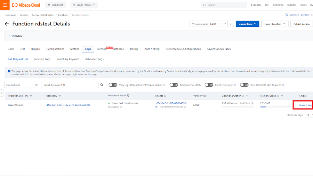Expand the Overview section
Screen dimensions: 313x176
9,36
